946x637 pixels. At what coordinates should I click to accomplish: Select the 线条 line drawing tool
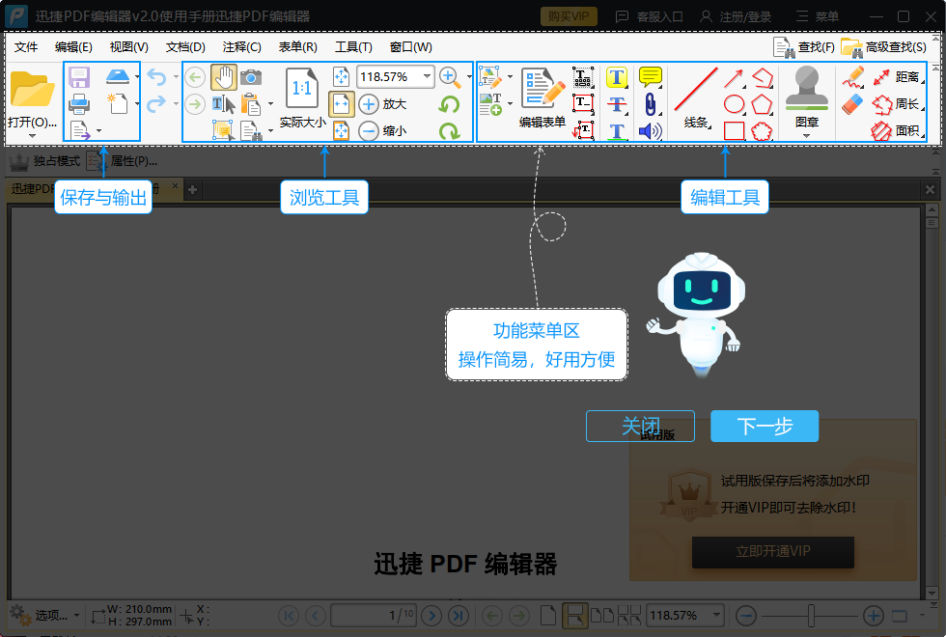point(696,97)
